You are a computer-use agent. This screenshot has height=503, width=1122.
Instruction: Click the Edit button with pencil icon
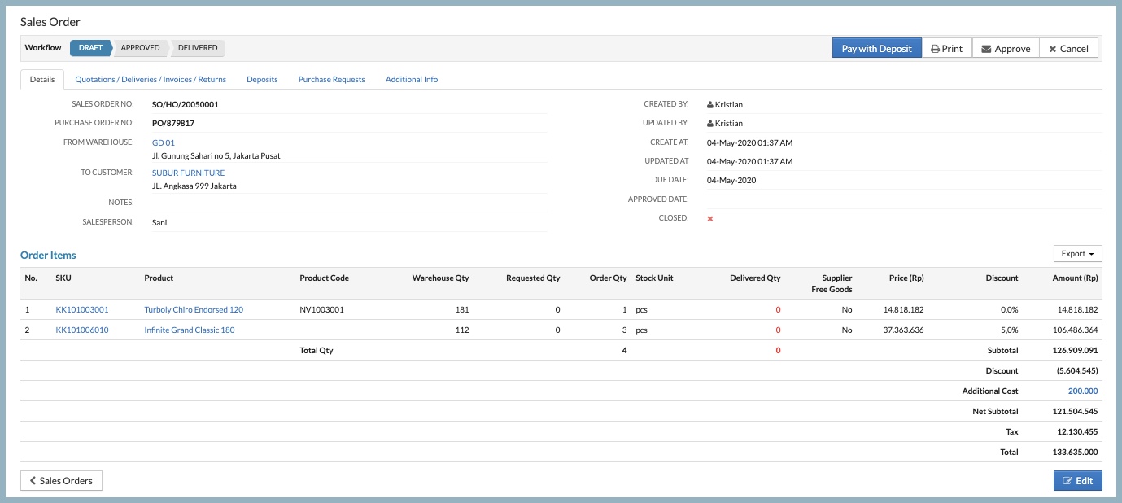tap(1077, 481)
